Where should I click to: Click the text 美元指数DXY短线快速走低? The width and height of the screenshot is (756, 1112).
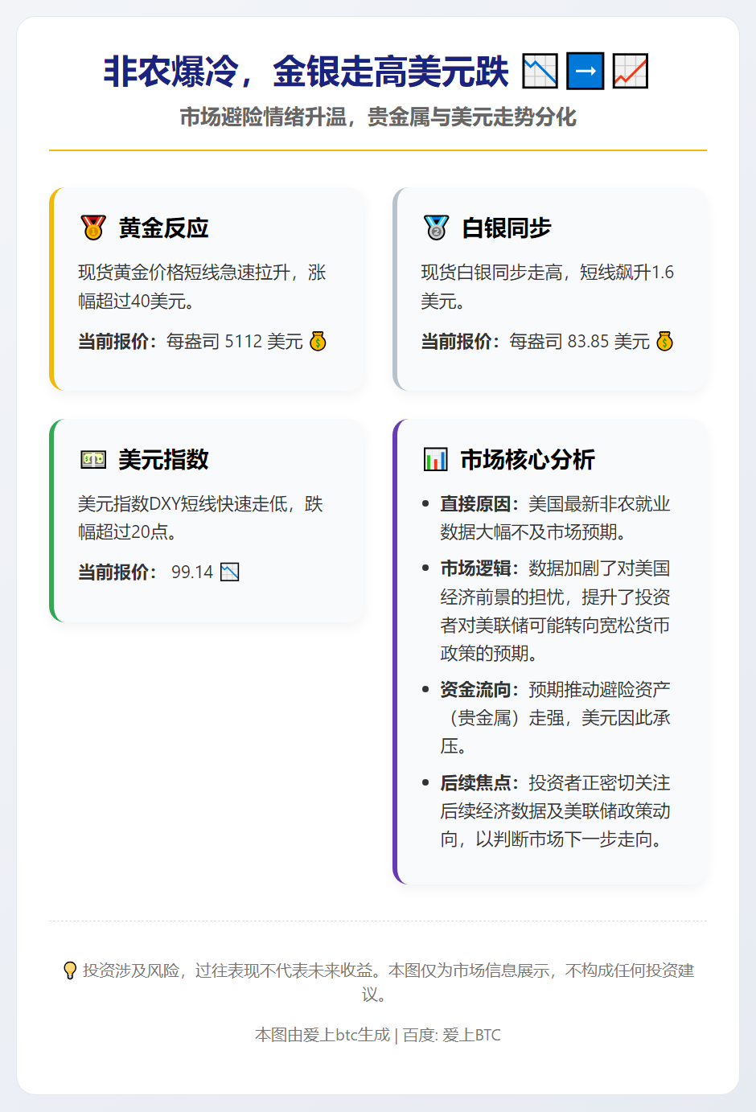coord(183,504)
